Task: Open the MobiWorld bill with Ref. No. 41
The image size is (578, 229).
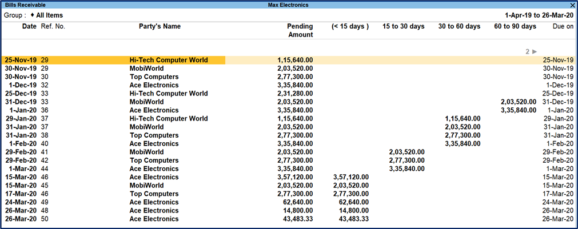Action: [x=146, y=152]
